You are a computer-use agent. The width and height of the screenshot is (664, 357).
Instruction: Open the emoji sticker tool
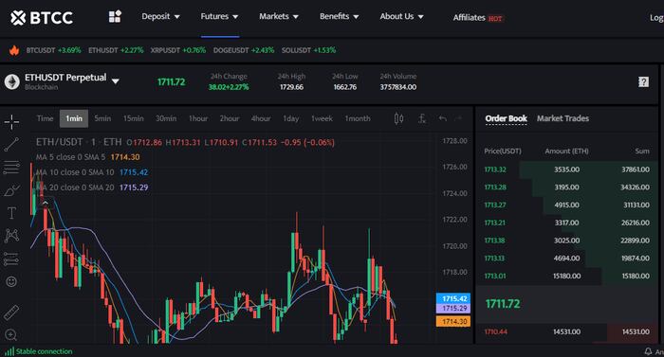(11, 281)
